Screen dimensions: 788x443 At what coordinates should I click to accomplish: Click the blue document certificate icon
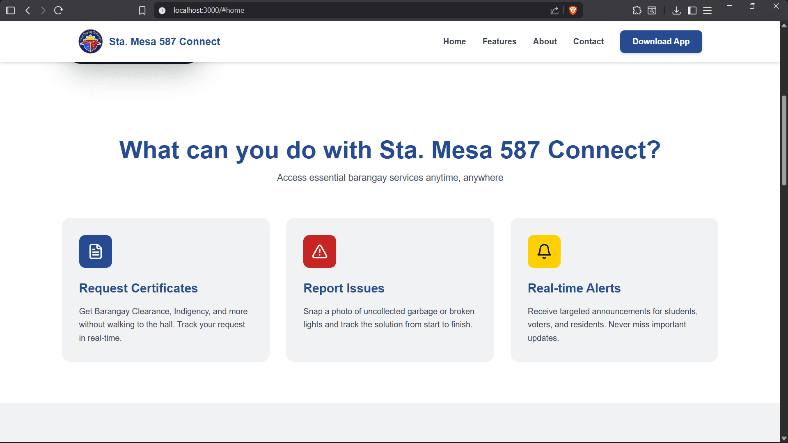pos(96,251)
